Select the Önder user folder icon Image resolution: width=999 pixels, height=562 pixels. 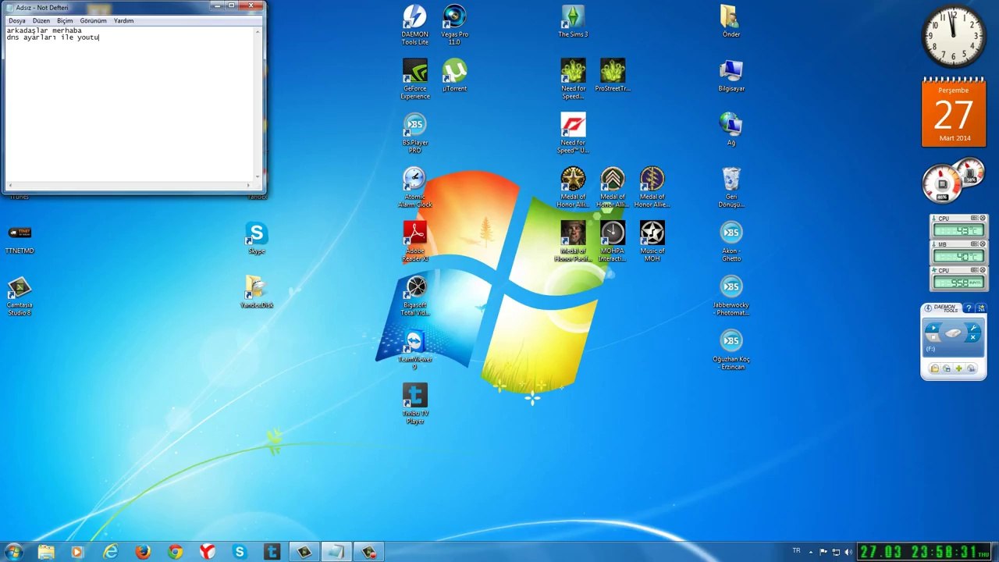tap(731, 20)
